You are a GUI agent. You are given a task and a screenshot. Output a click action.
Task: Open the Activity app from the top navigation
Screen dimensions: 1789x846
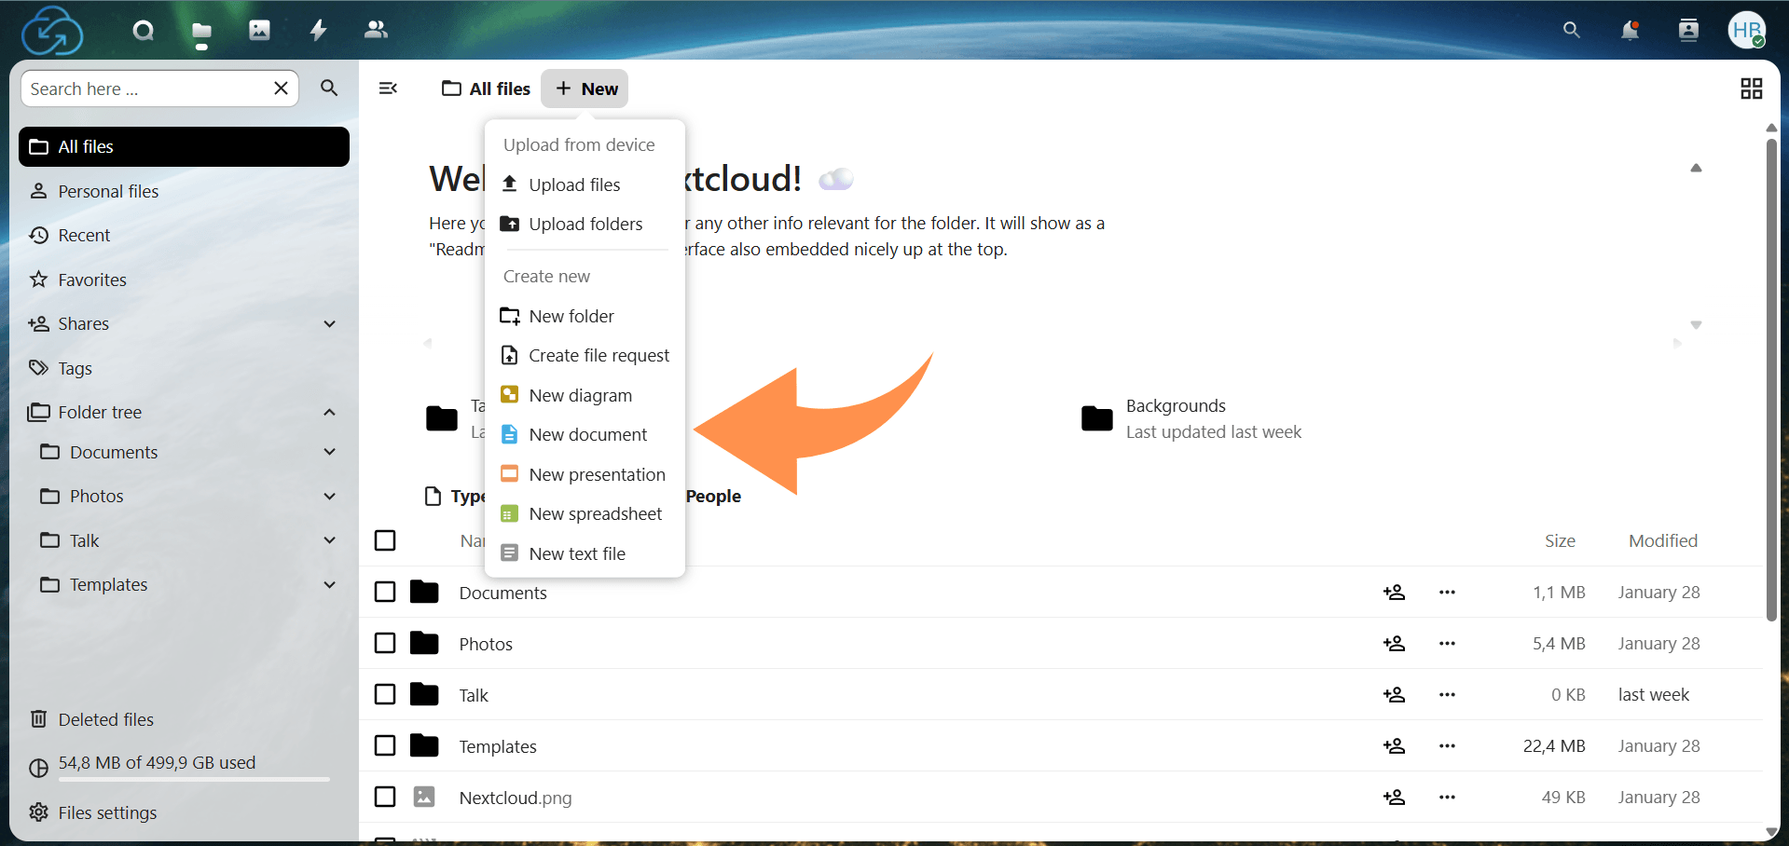click(x=317, y=30)
